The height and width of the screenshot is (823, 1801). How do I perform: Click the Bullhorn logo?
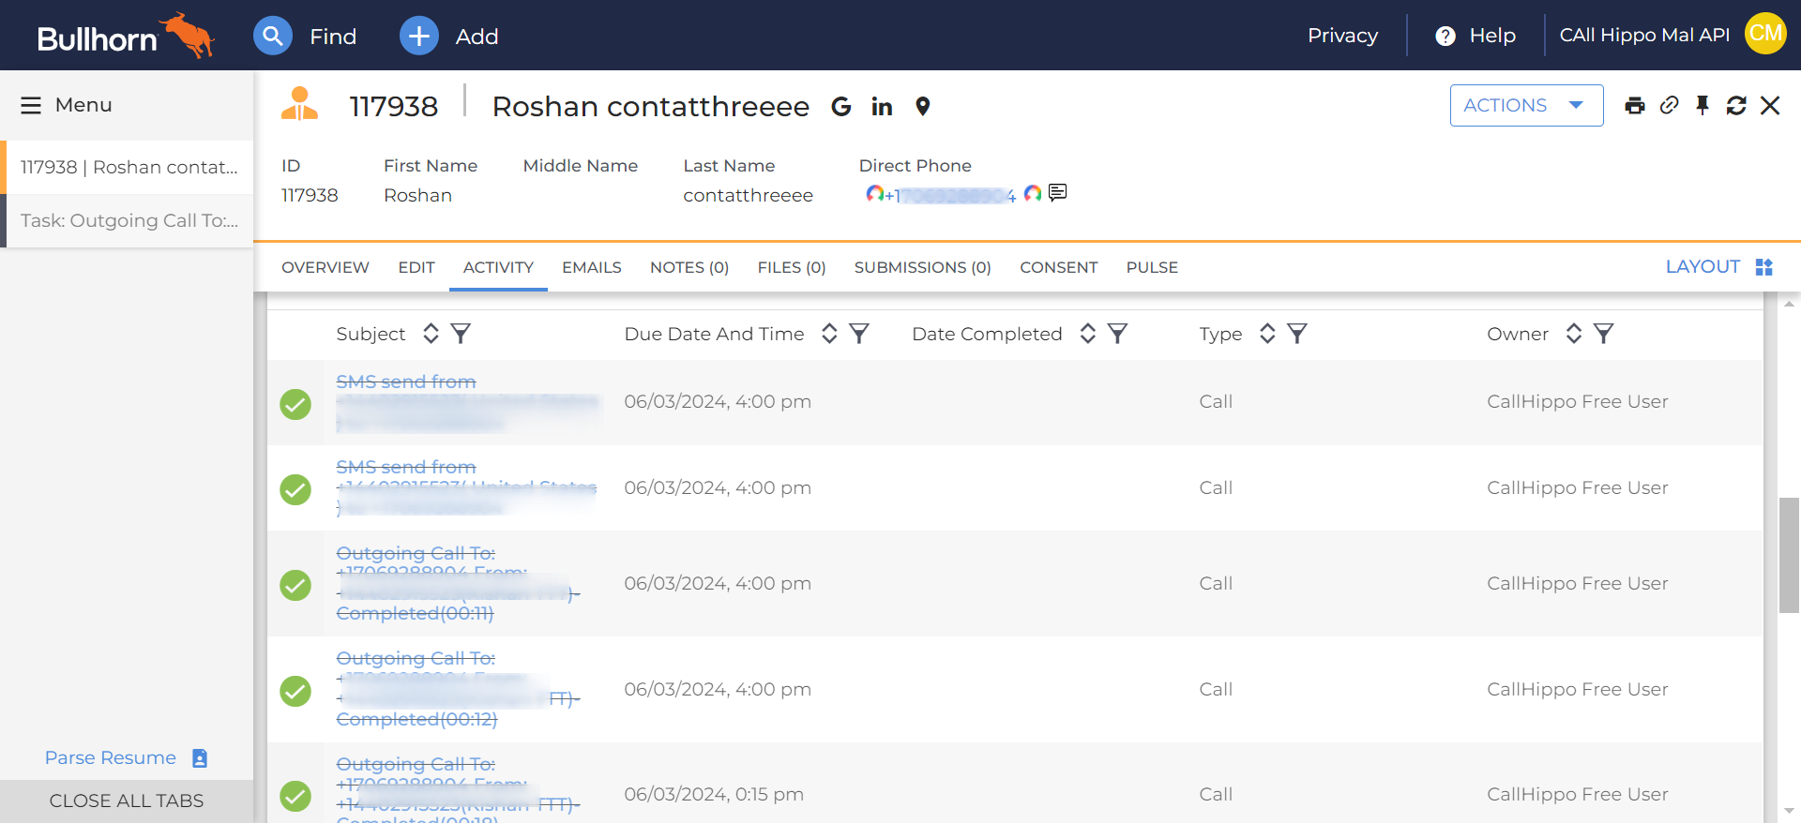pyautogui.click(x=126, y=36)
